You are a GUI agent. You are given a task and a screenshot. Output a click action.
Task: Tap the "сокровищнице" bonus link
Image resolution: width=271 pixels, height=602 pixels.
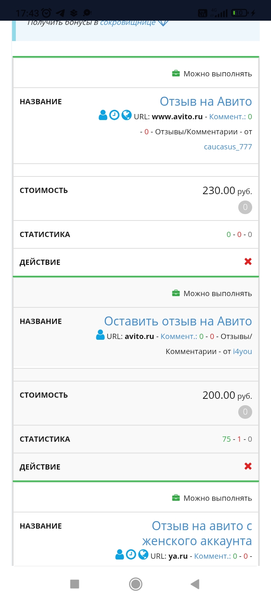tap(128, 23)
